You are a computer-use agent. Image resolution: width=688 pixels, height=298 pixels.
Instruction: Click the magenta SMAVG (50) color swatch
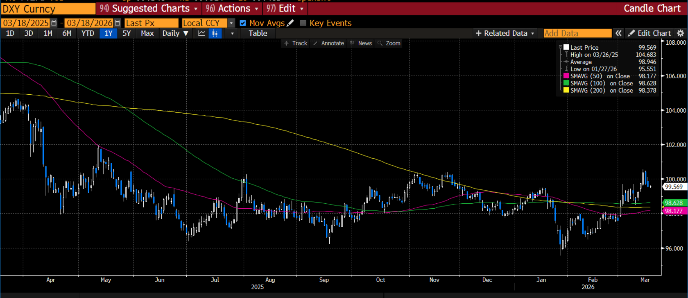pos(566,76)
